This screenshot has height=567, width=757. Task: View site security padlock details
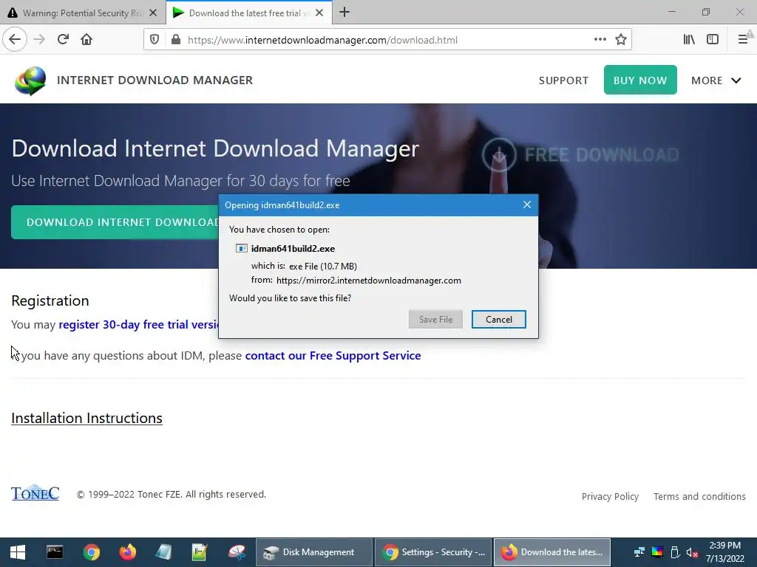point(176,40)
